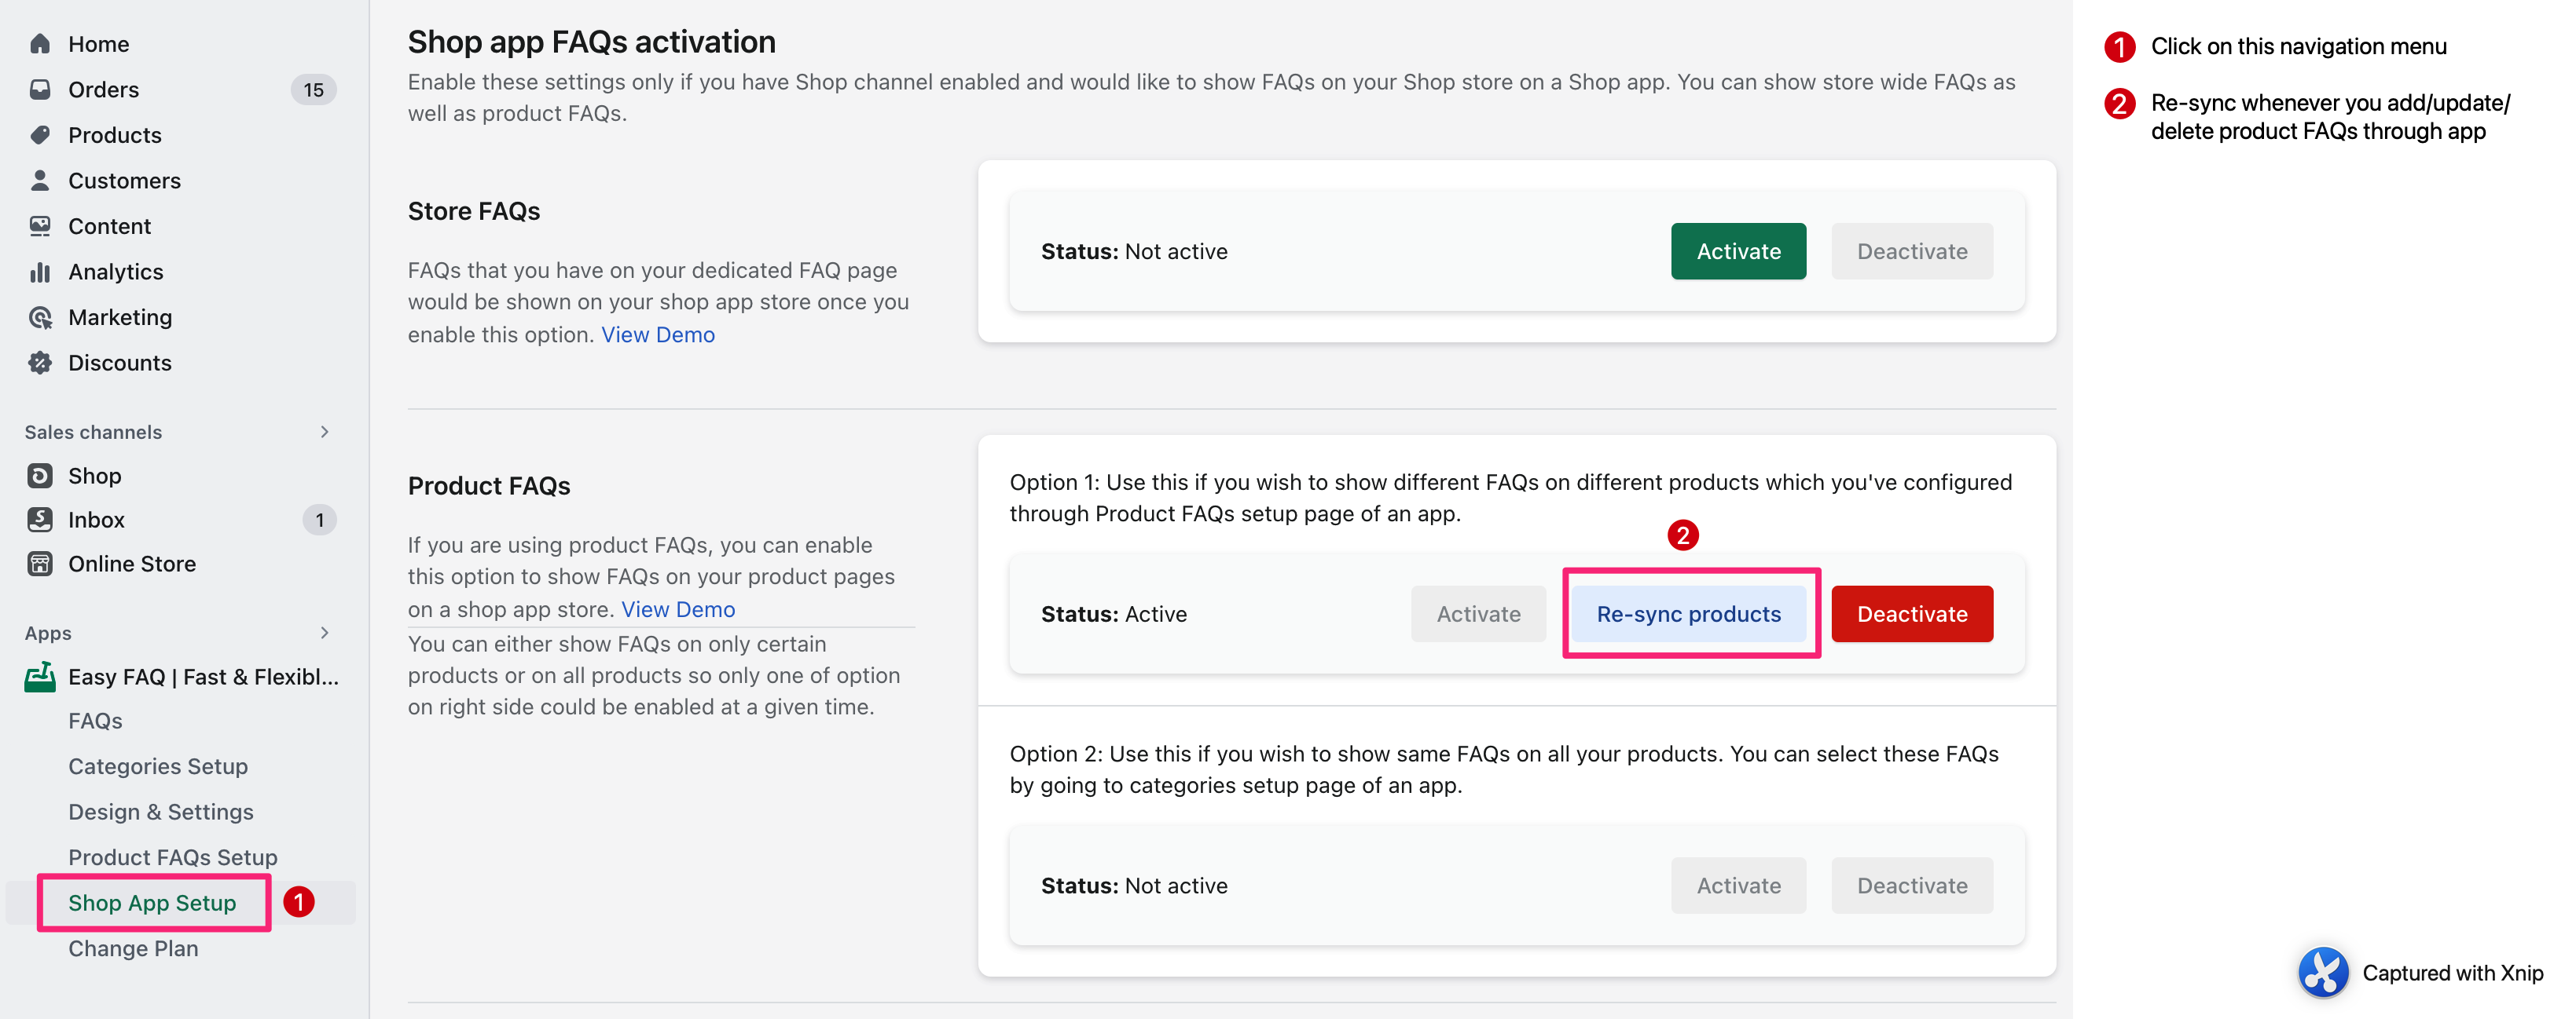Click the Shop channel icon
Viewport: 2576px width, 1019px height.
click(x=40, y=476)
